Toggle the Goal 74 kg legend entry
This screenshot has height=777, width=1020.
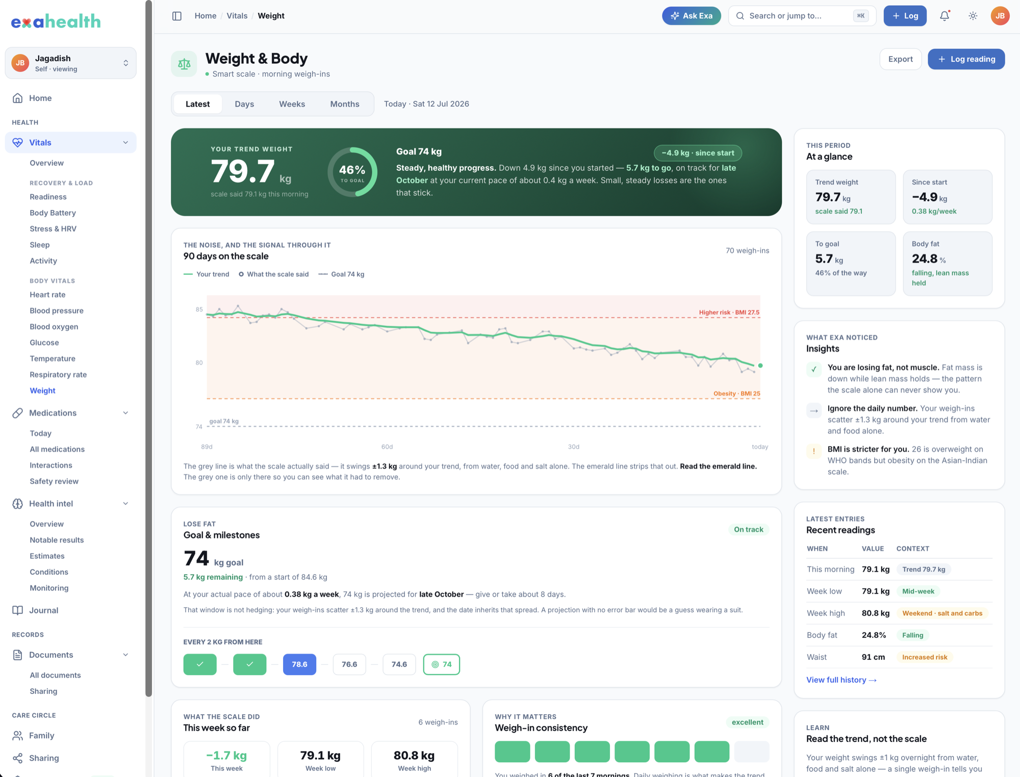click(x=341, y=274)
